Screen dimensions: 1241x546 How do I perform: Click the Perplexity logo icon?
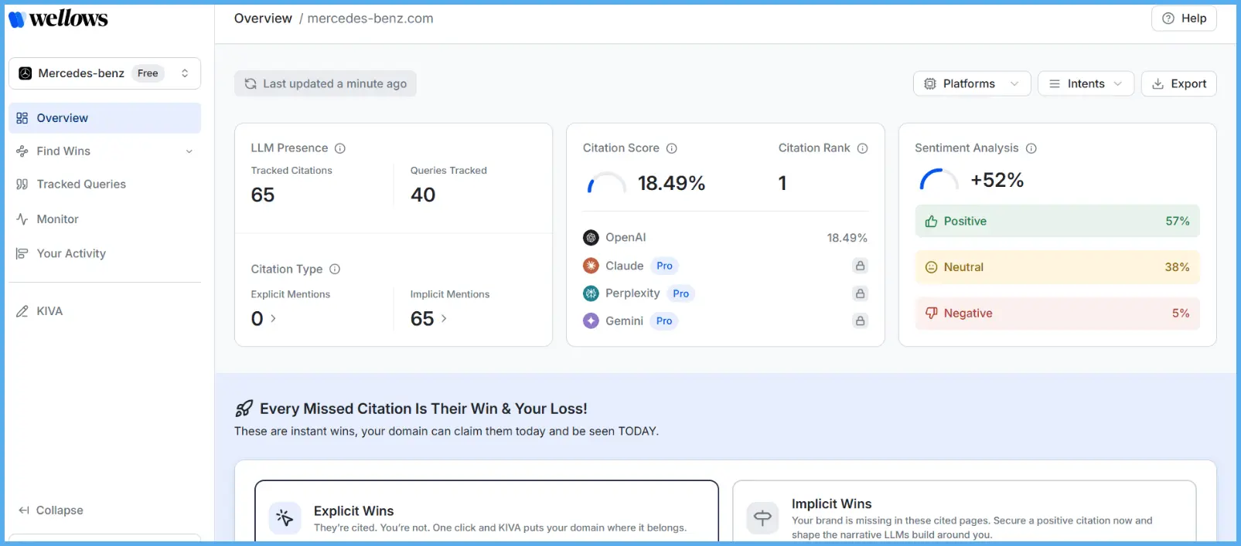[x=591, y=293]
